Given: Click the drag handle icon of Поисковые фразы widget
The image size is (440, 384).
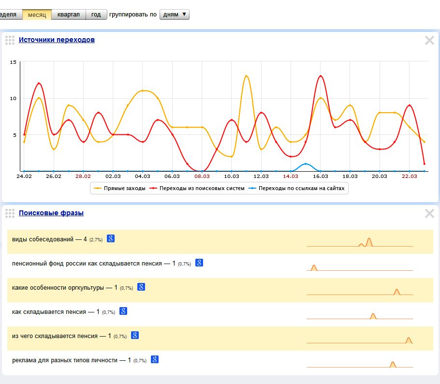Looking at the screenshot, I should pos(10,214).
